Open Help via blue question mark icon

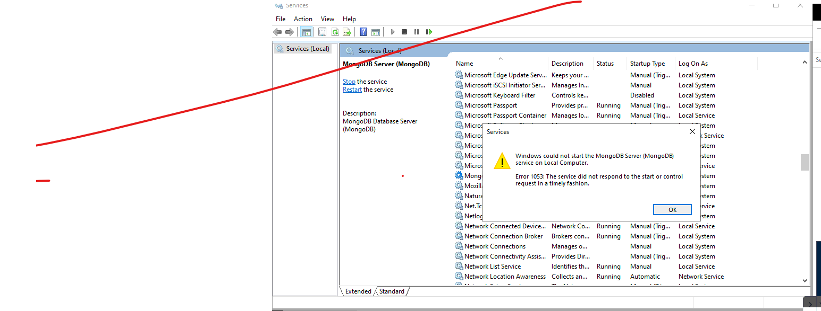point(363,32)
